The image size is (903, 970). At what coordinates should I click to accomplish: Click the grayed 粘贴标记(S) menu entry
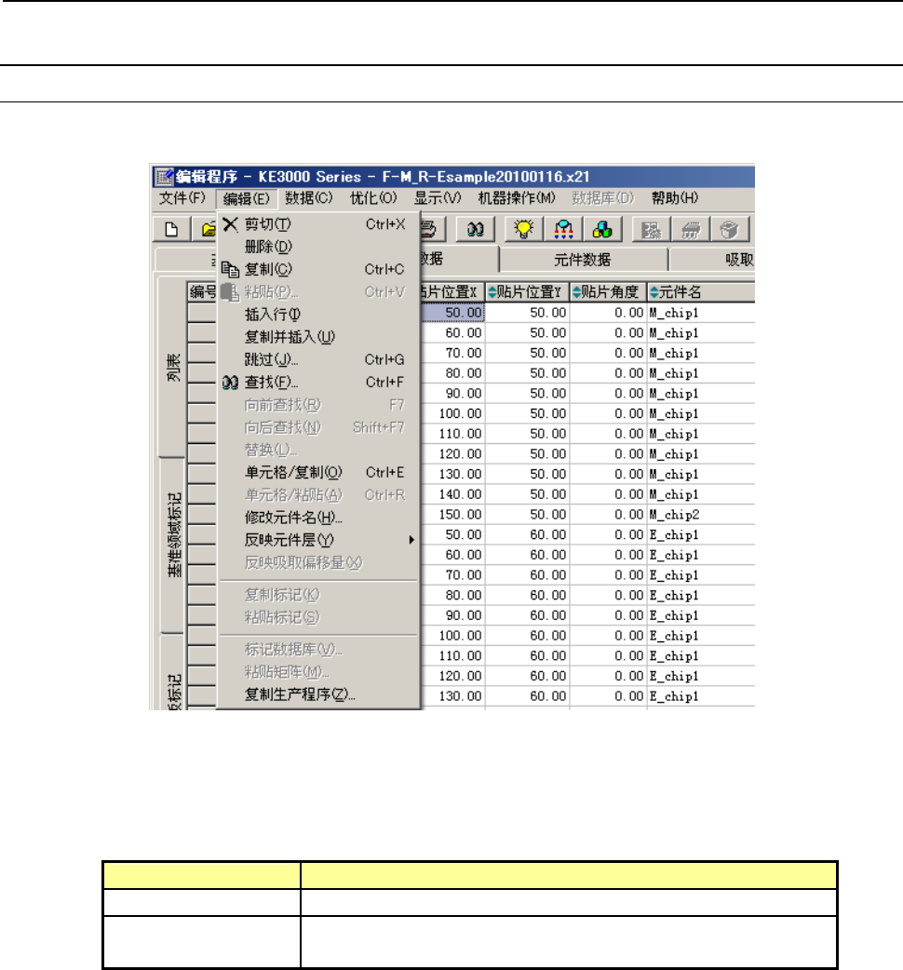[319, 617]
